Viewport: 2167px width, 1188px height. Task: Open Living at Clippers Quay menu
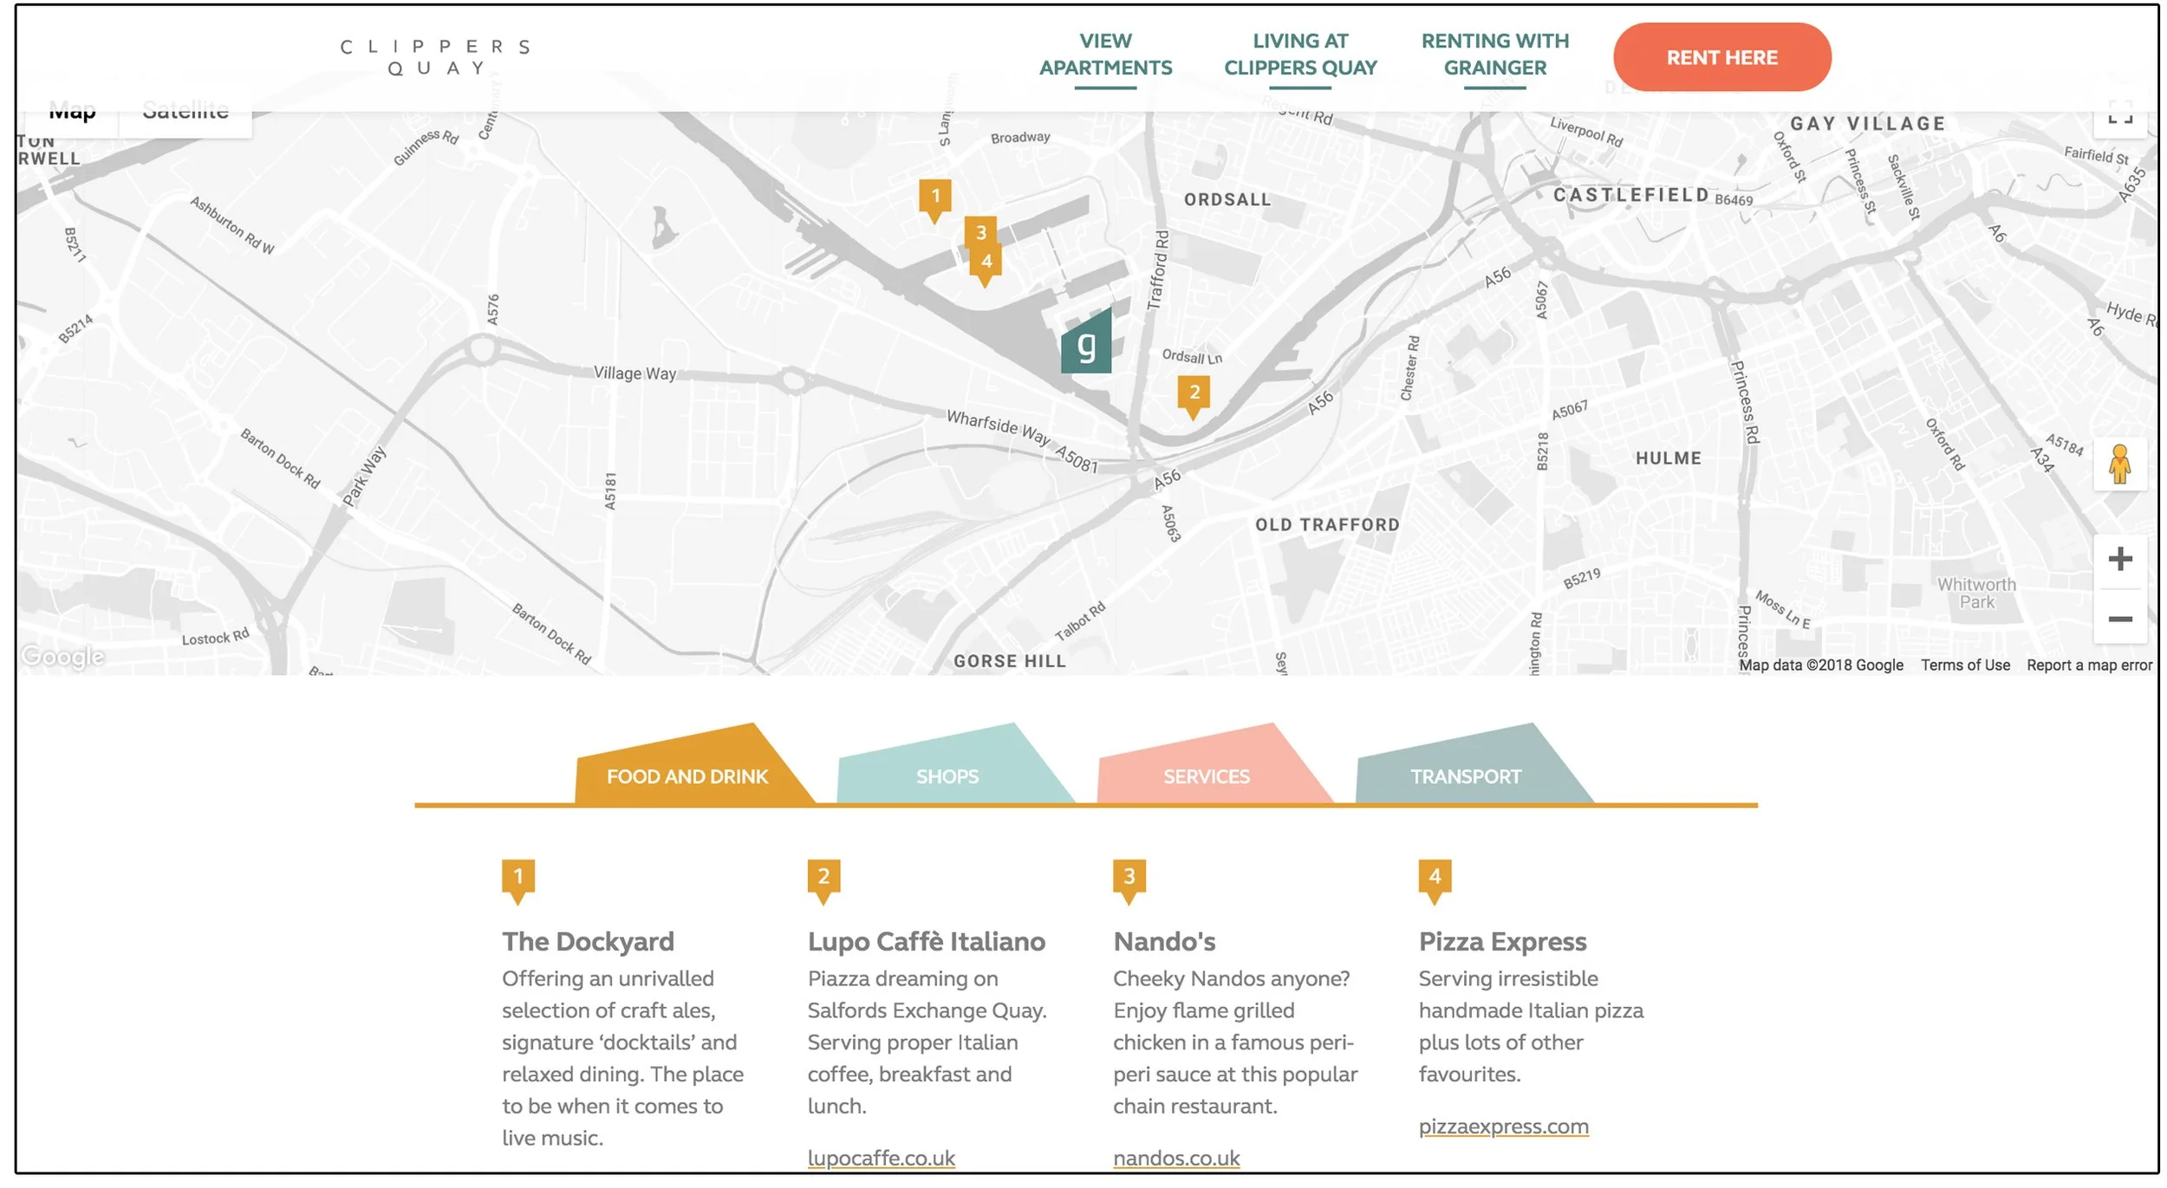coord(1299,55)
